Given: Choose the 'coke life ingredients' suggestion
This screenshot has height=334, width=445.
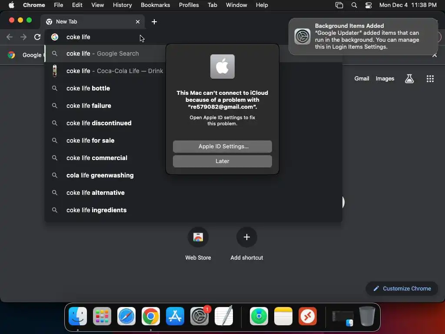Looking at the screenshot, I should (193, 210).
